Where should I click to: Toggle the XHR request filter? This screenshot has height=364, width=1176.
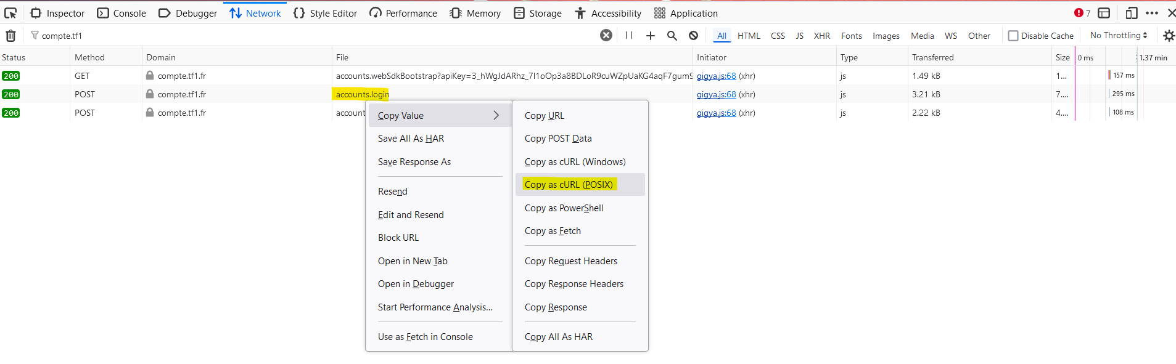coord(821,36)
